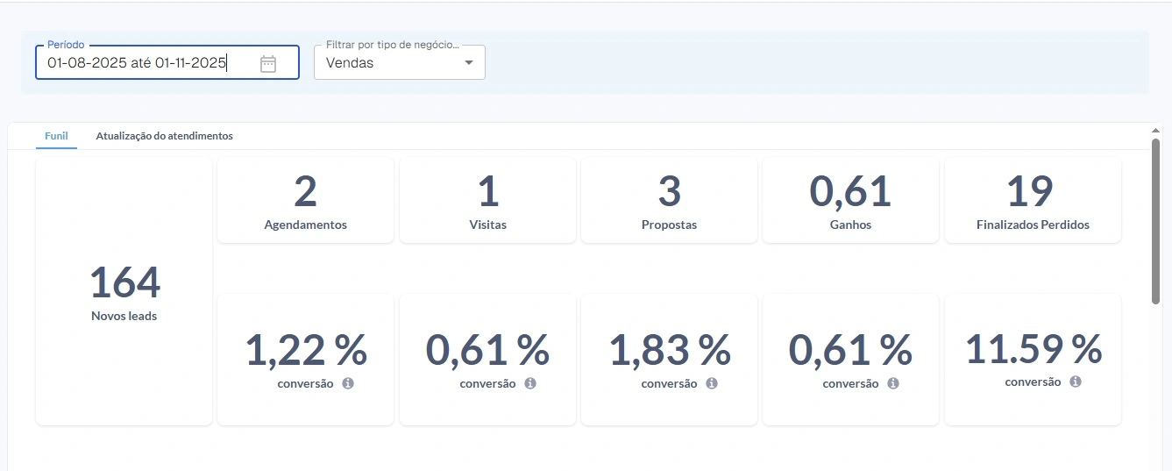Select the Finalizados Perdidos card
The height and width of the screenshot is (471, 1172).
[x=1033, y=201]
